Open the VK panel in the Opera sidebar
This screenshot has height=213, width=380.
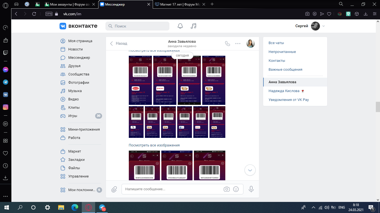5,95
